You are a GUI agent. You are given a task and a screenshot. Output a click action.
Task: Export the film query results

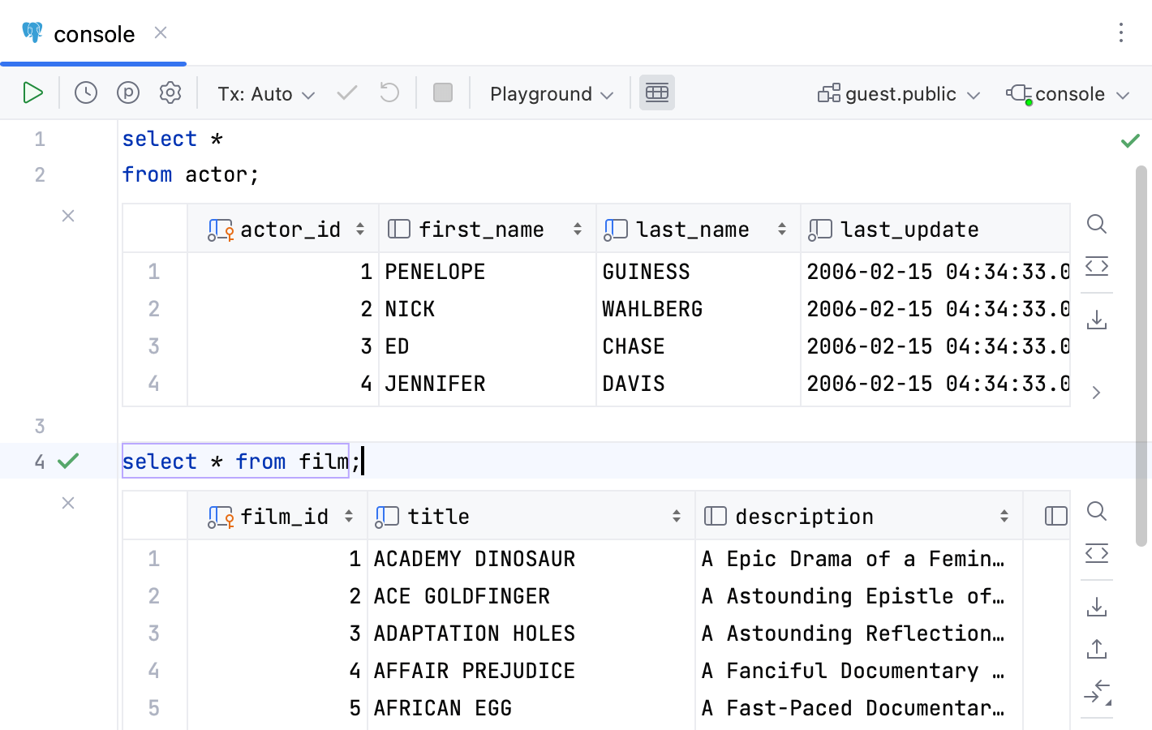point(1097,606)
